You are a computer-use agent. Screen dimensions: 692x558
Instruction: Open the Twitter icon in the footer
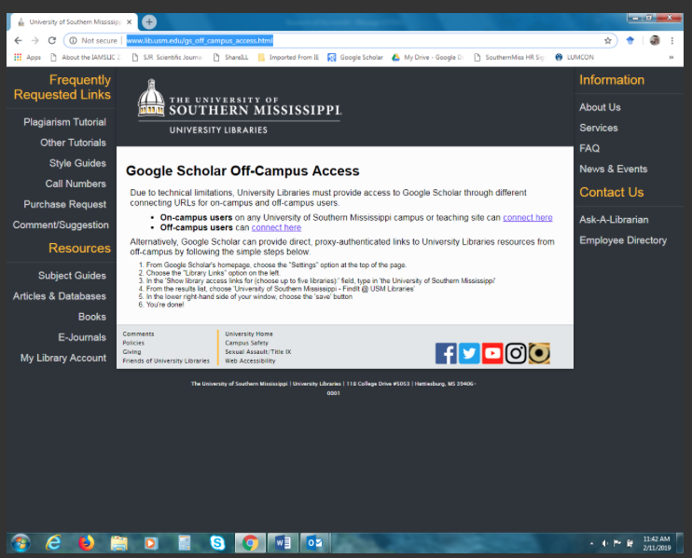(469, 353)
